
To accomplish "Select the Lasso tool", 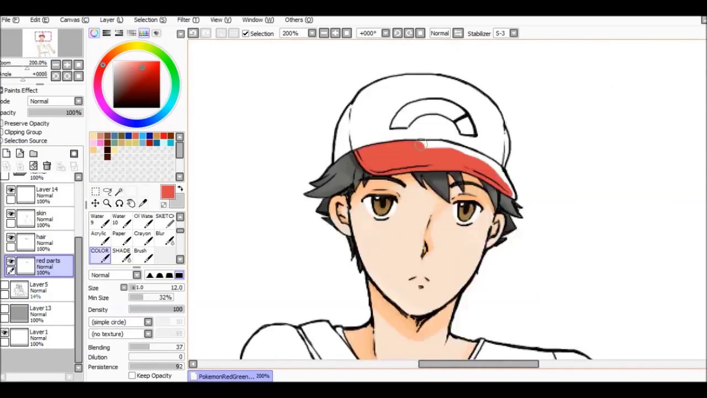I will [107, 191].
